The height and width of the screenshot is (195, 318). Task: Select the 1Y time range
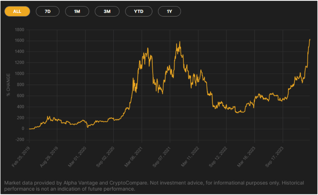pyautogui.click(x=169, y=11)
